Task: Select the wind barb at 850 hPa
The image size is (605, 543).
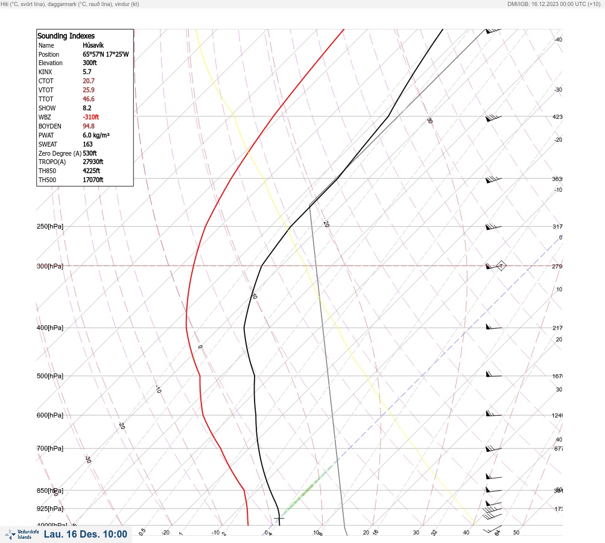Action: point(493,490)
